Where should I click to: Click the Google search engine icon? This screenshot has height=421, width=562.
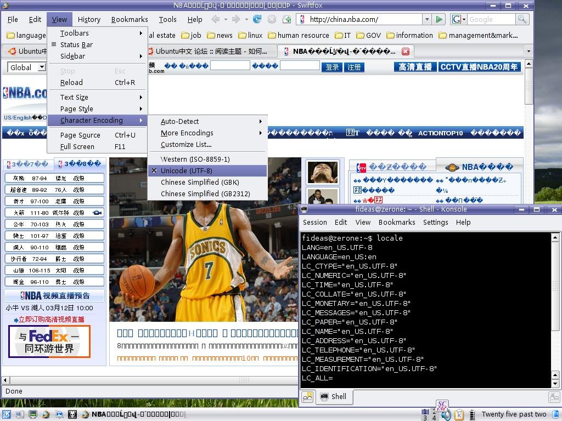pos(456,19)
